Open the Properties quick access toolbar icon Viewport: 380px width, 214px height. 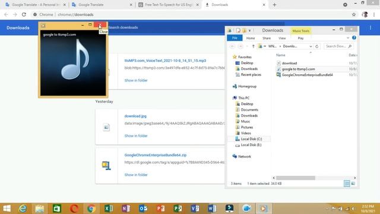pyautogui.click(x=238, y=30)
